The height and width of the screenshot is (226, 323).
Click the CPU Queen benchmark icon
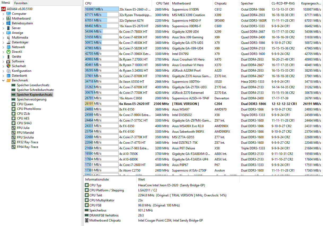point(14,104)
